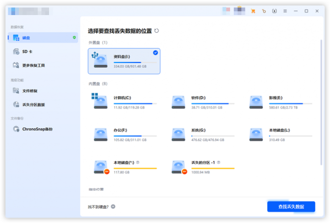Click the 310.49 GB size text
Viewport: 330px width, 223px height.
click(277, 140)
